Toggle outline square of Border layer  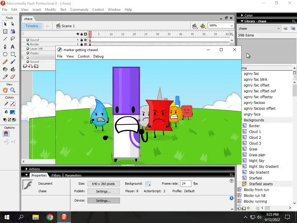click(x=86, y=44)
